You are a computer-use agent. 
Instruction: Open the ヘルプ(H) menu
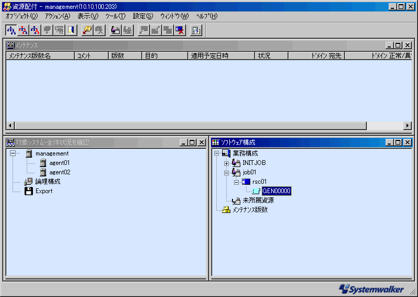click(x=206, y=16)
